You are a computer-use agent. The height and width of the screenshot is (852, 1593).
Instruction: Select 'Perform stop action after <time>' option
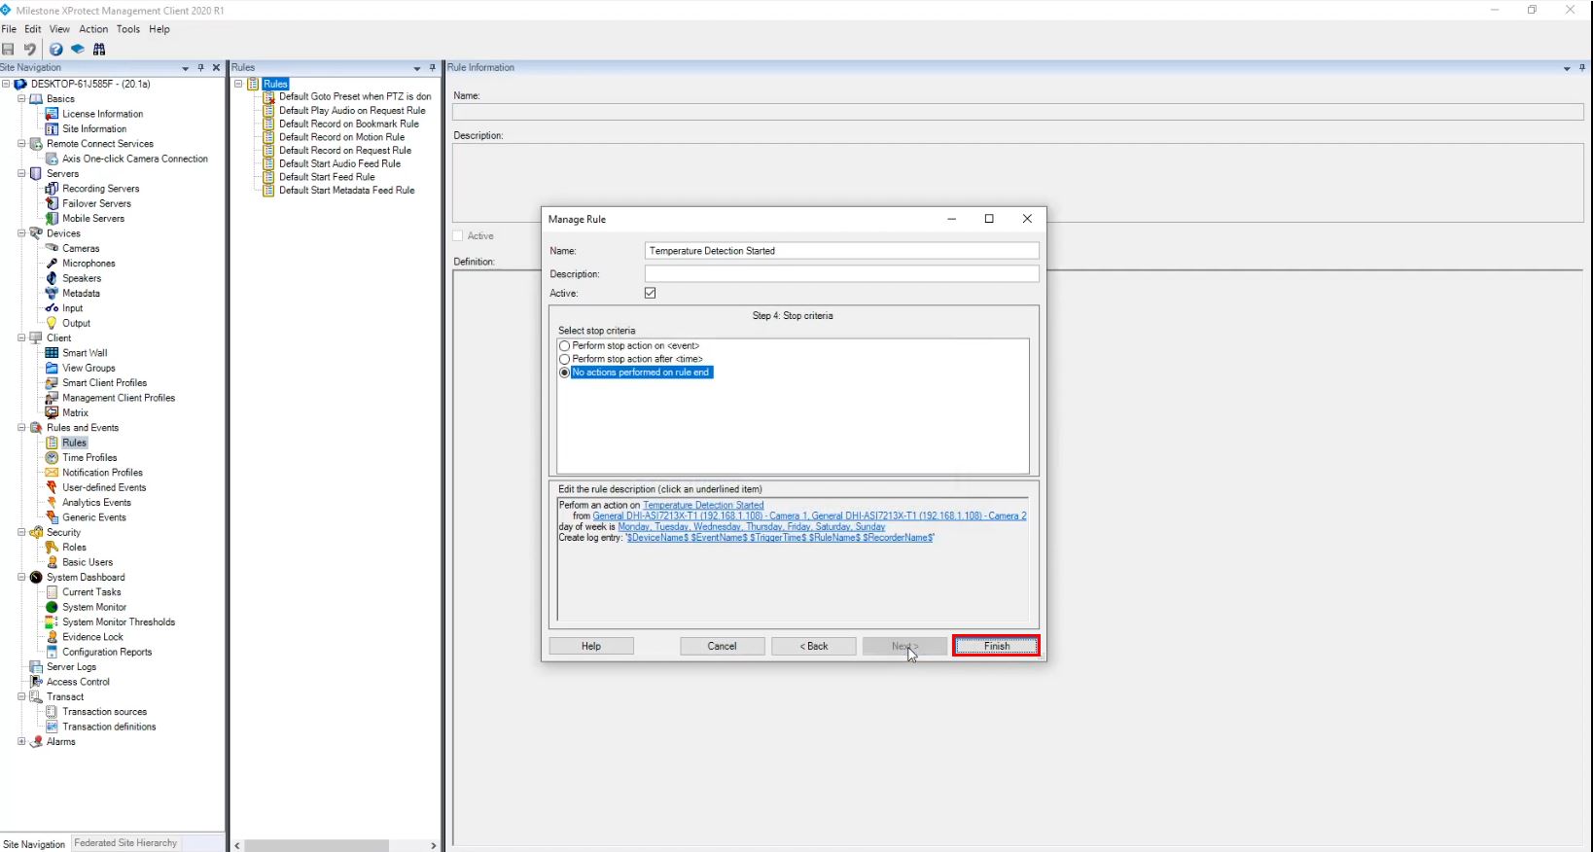tap(565, 359)
